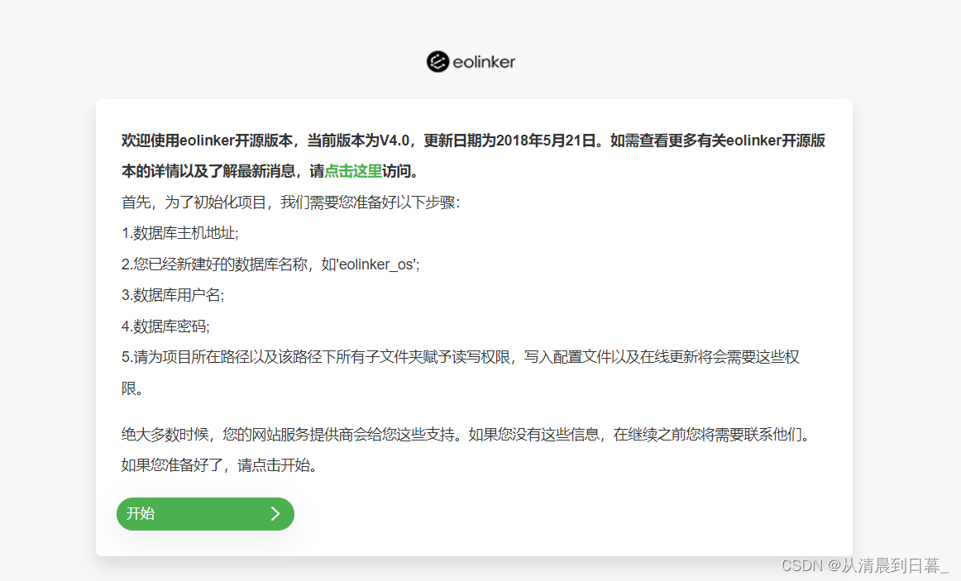Open the 点击这里 link
The width and height of the screenshot is (961, 581).
pyautogui.click(x=353, y=171)
